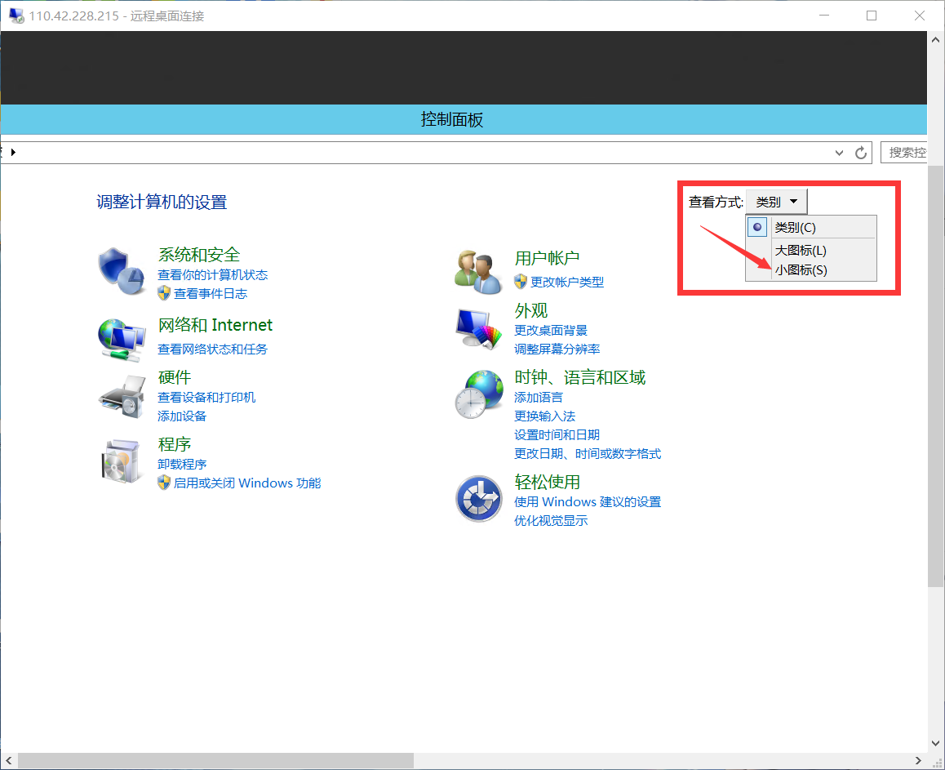This screenshot has width=945, height=770.
Task: Click the User Accounts people icon
Action: [478, 272]
